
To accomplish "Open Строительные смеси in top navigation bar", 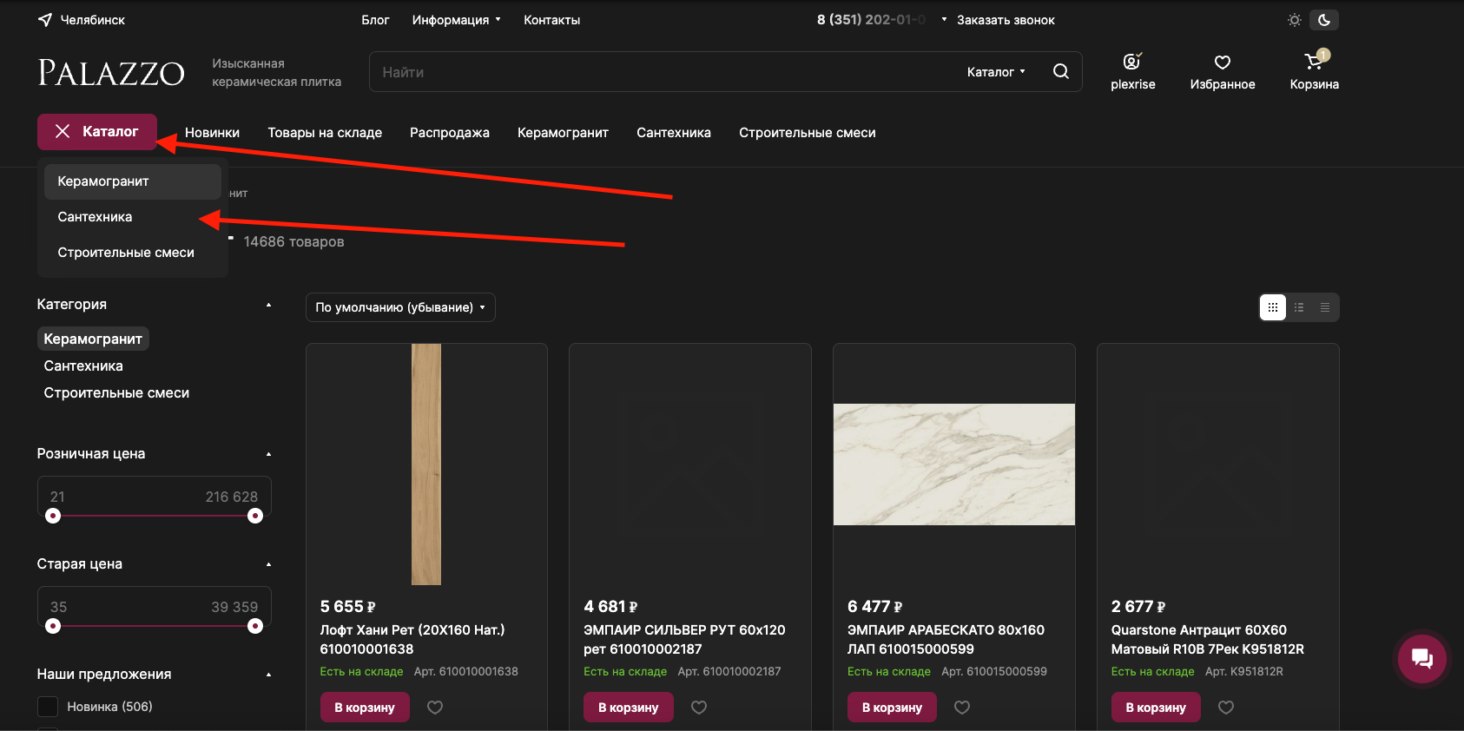I will point(808,133).
